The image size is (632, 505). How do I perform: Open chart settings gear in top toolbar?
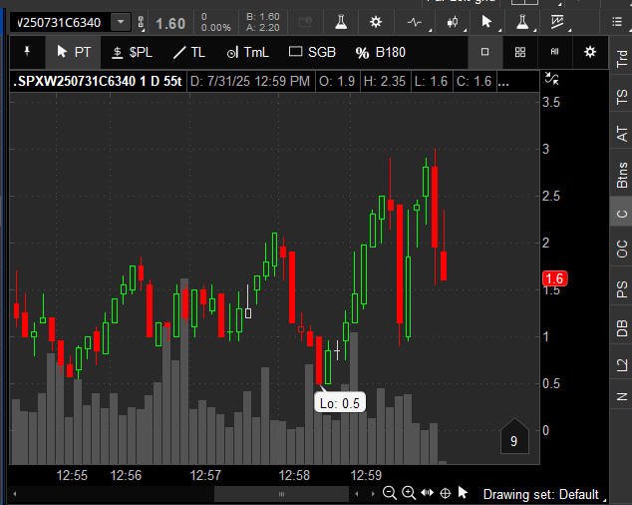coord(376,22)
